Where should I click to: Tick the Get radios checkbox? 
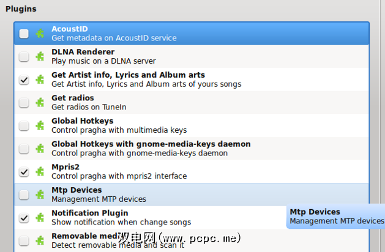point(24,103)
